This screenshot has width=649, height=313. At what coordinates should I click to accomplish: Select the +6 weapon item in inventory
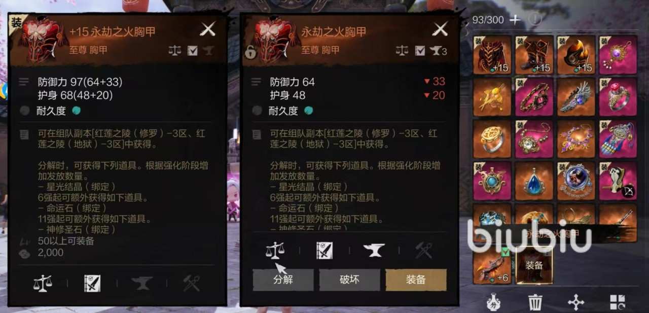[x=492, y=265]
